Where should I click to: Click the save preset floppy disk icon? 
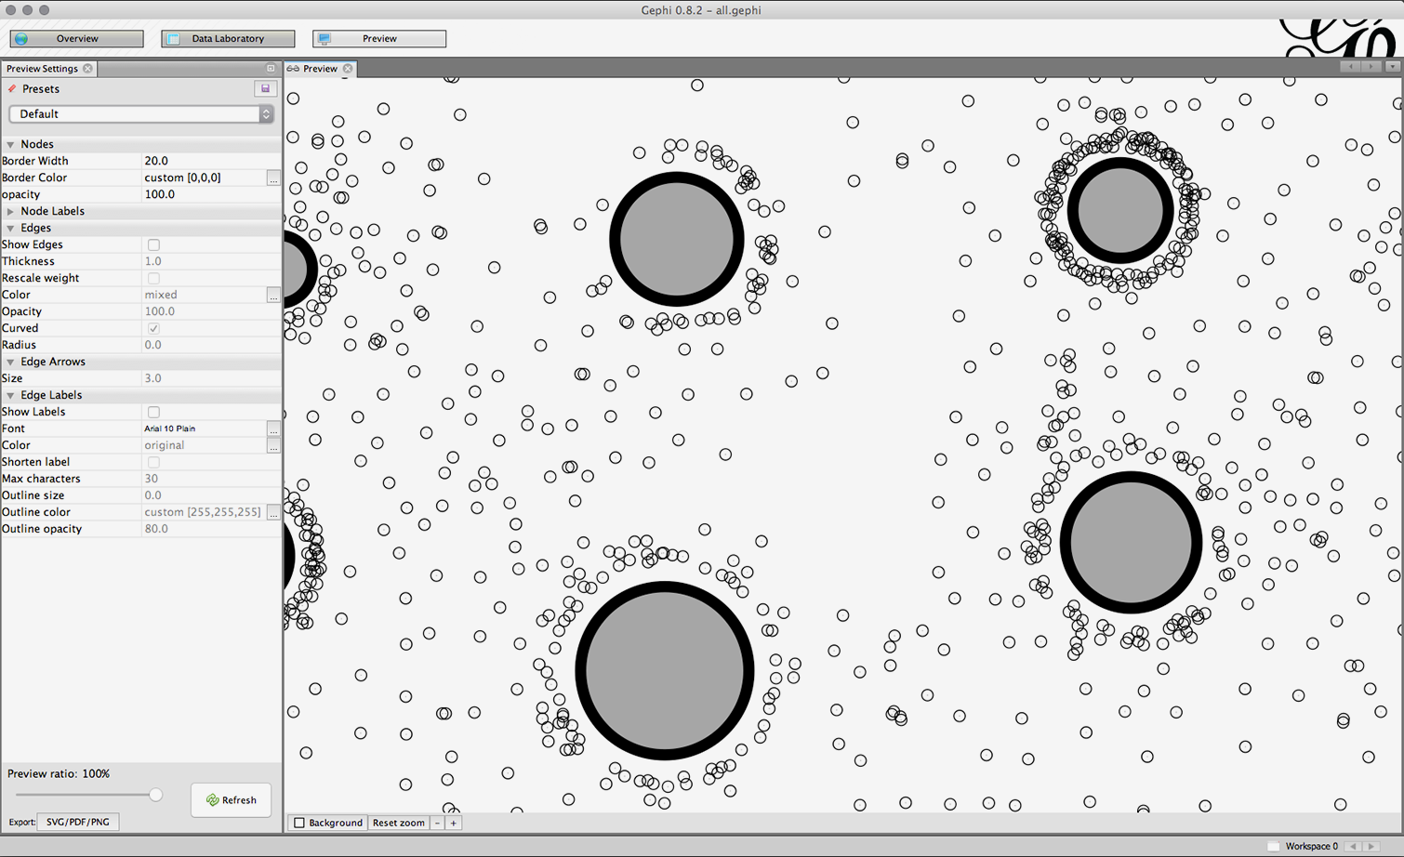[x=265, y=89]
